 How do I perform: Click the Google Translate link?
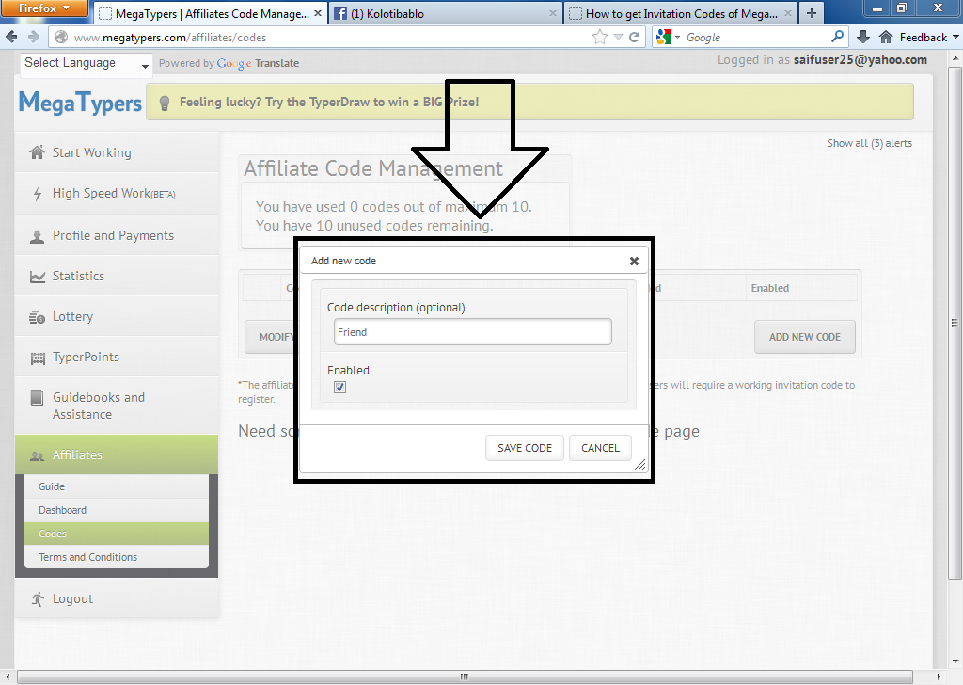(x=259, y=63)
